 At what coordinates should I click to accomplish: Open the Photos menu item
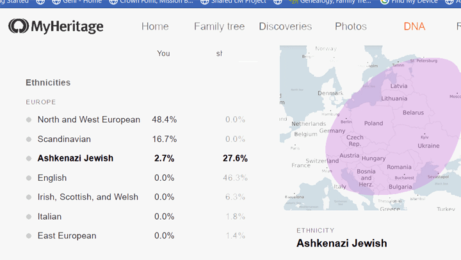tap(351, 26)
